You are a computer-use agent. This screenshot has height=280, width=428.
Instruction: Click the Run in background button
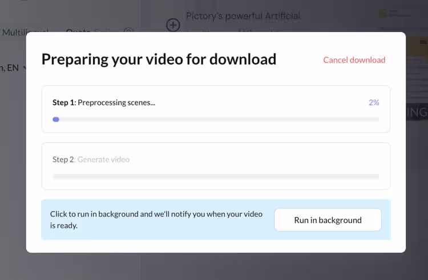[x=328, y=220]
